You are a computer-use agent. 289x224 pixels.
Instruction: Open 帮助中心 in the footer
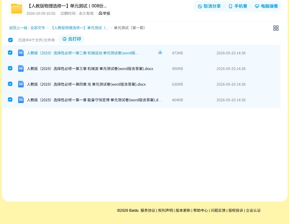pyautogui.click(x=200, y=210)
